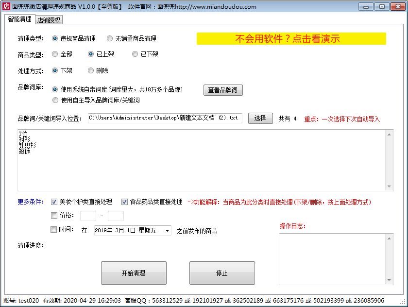
Task: Enable the 价格 filter checkbox
Action: coord(53,215)
